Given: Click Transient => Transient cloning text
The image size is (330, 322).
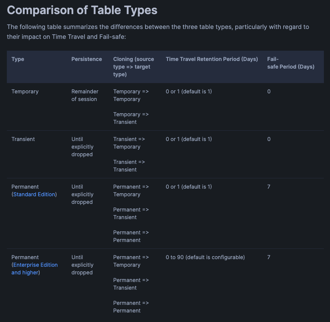Looking at the screenshot, I should tap(129, 166).
